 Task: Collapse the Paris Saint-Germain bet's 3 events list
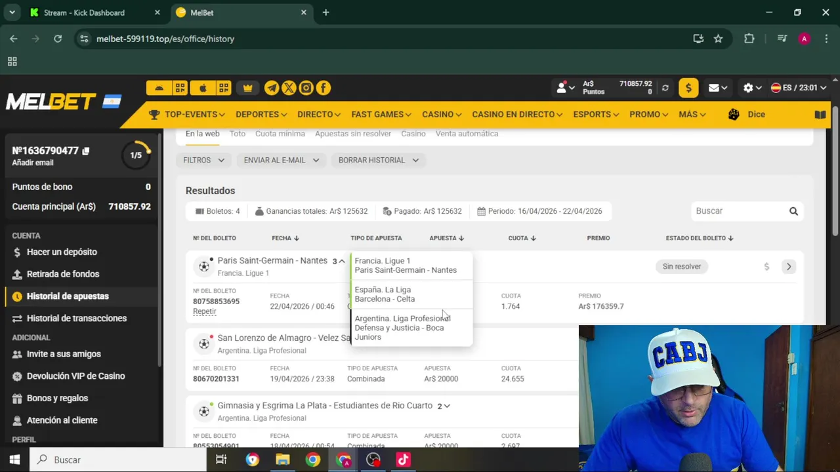[x=339, y=261]
